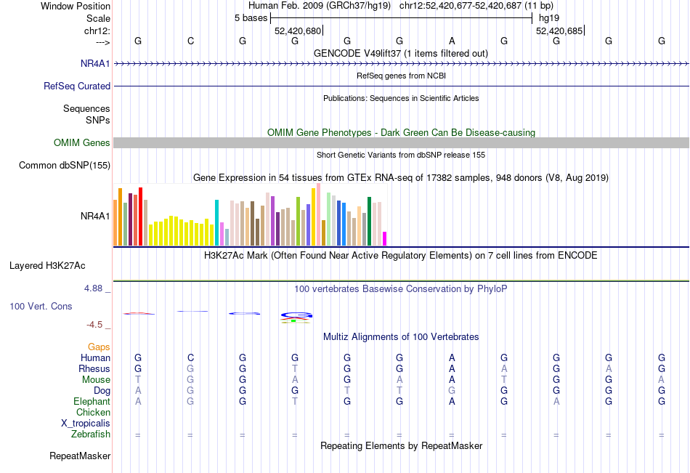The width and height of the screenshot is (690, 473).
Task: Click the Elephant species row label
Action: 92,401
